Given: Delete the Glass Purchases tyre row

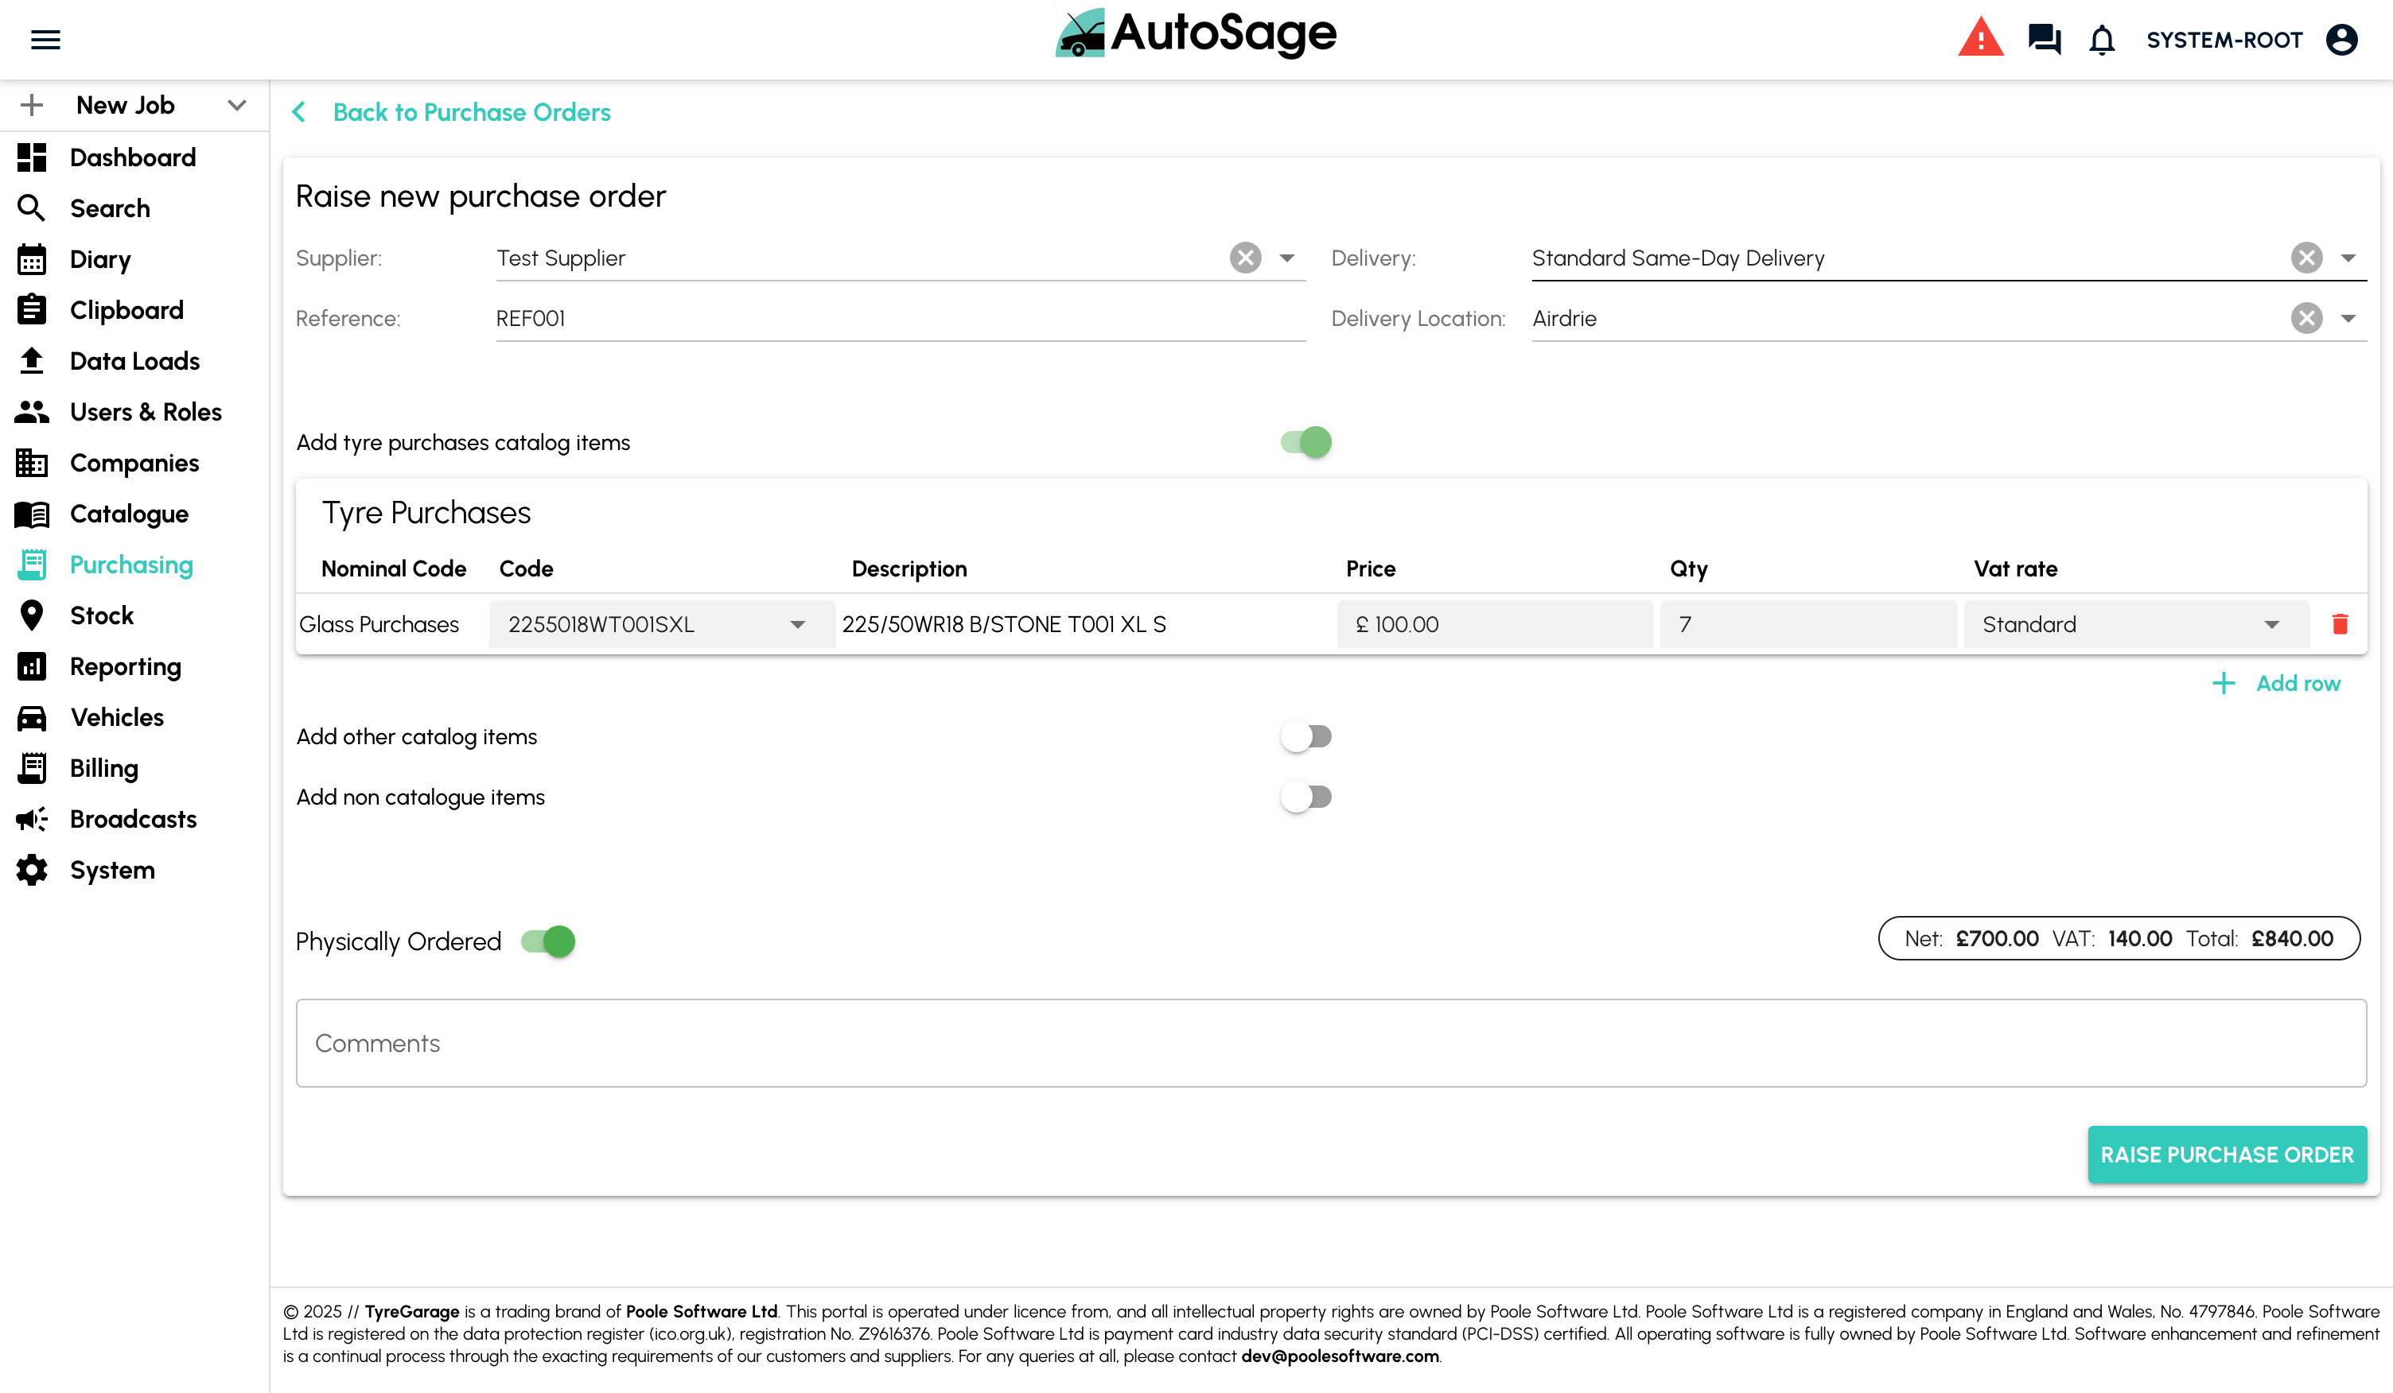Looking at the screenshot, I should [2340, 623].
